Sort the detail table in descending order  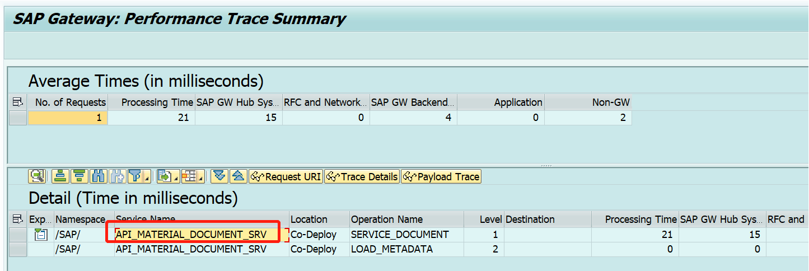click(x=79, y=176)
